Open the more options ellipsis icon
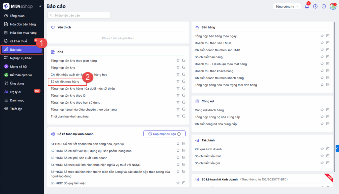The width and height of the screenshot is (339, 194). point(324,6)
